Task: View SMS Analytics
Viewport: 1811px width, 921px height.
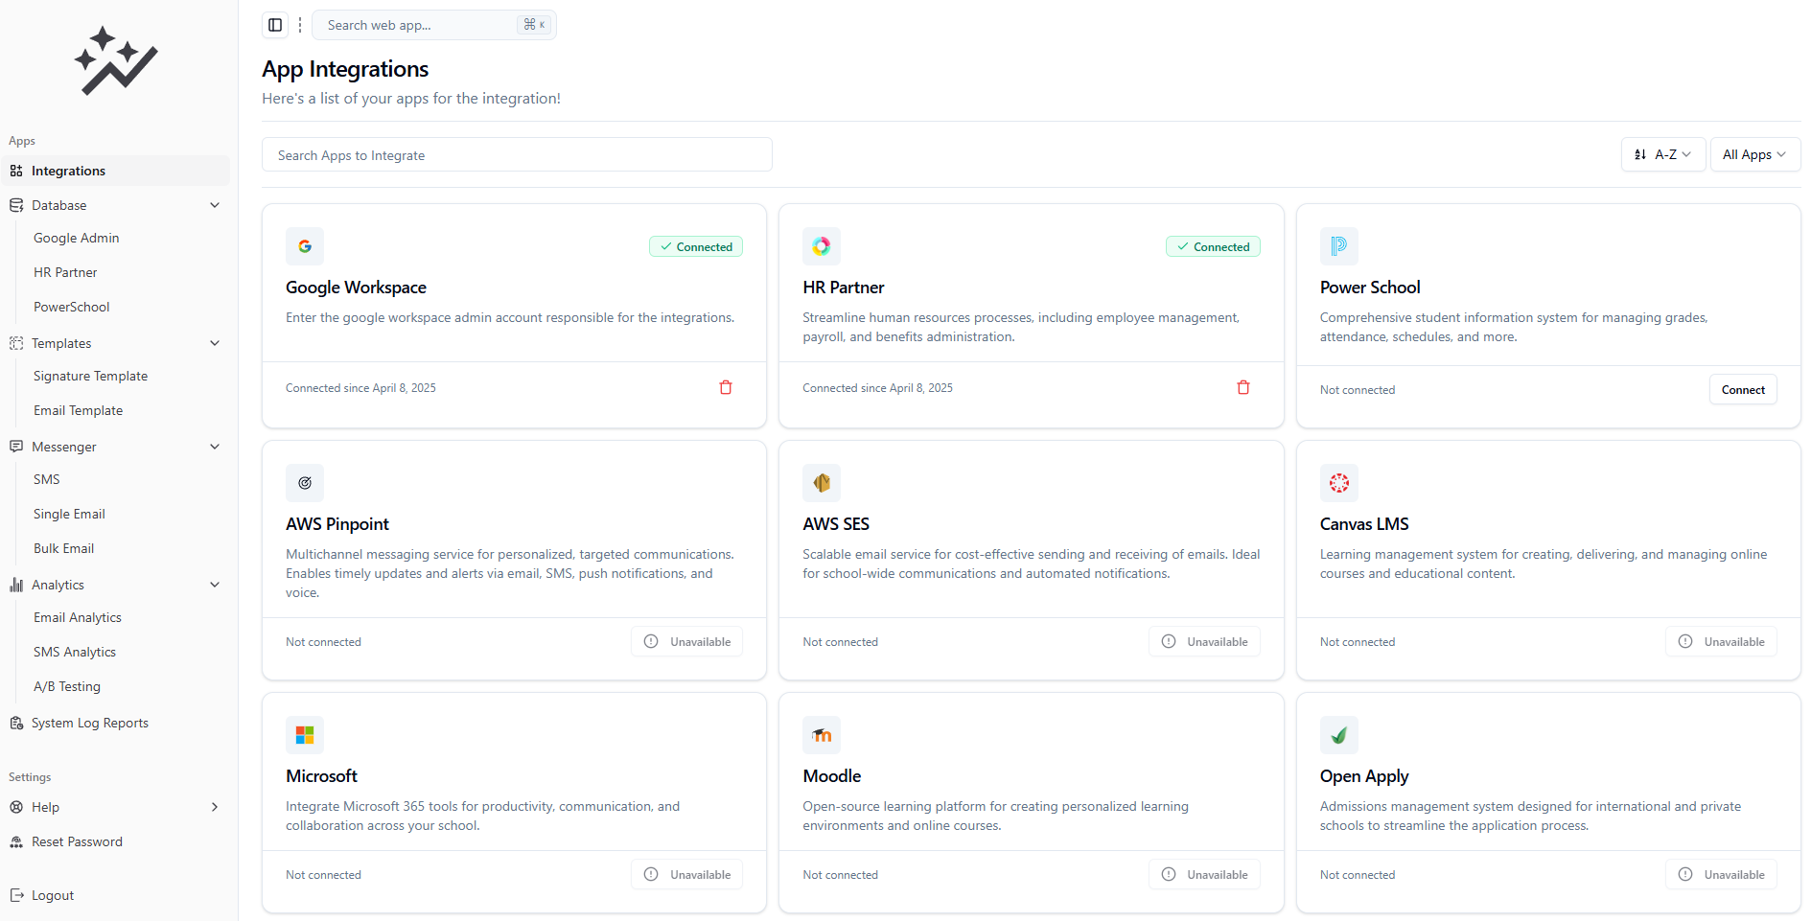Action: tap(75, 652)
